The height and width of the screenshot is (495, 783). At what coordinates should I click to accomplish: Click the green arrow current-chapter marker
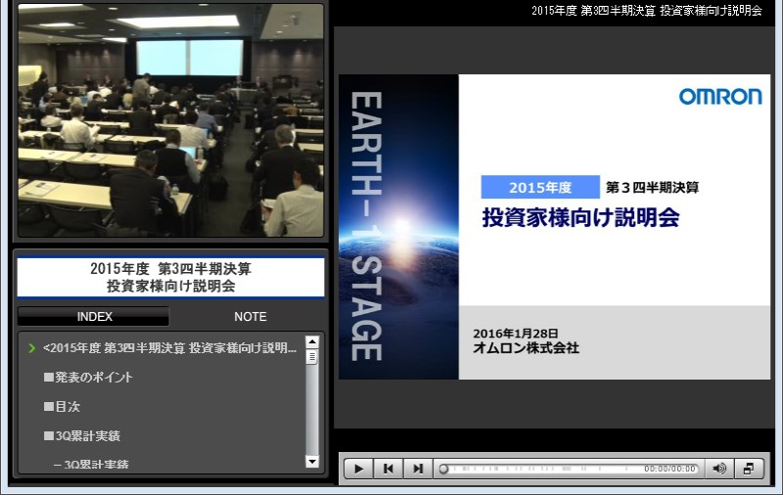pyautogui.click(x=32, y=348)
